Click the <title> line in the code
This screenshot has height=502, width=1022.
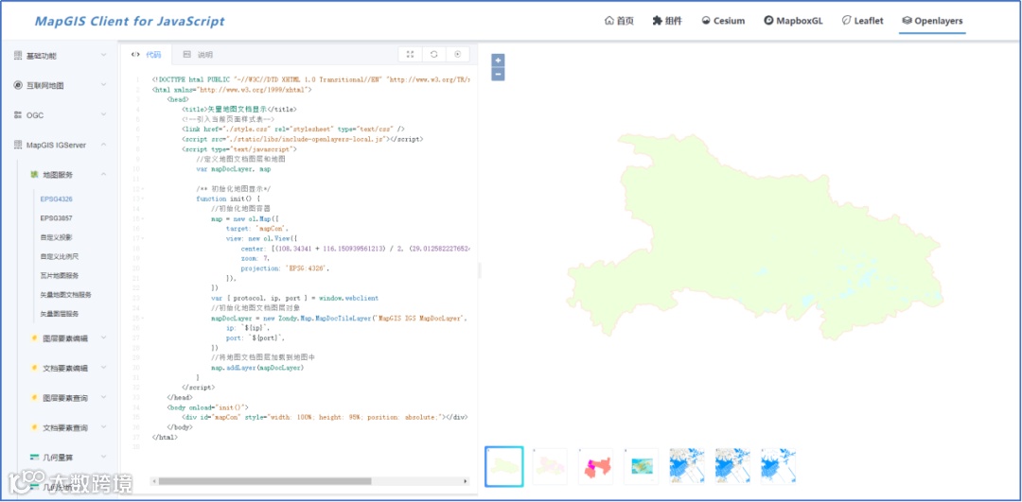click(x=239, y=110)
